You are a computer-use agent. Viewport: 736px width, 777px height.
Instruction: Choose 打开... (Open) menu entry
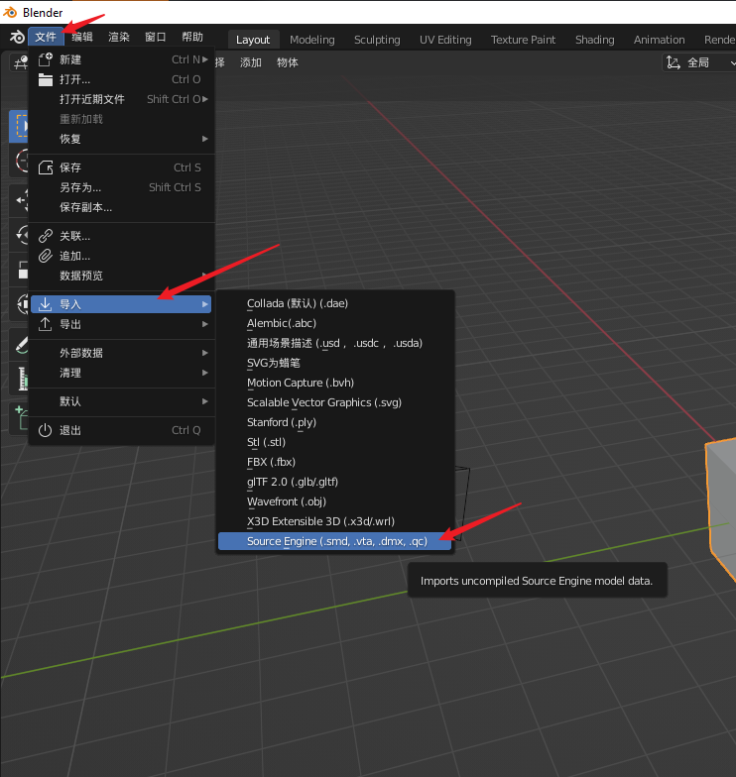(121, 79)
